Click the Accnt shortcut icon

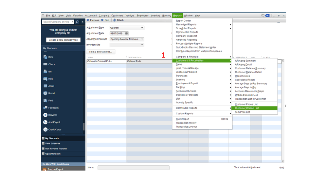pos(45,86)
